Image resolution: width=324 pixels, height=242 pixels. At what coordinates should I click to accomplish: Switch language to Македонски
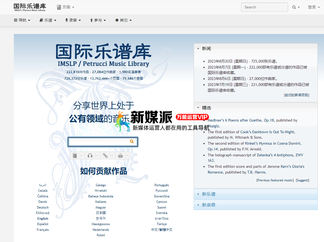pos(101,224)
